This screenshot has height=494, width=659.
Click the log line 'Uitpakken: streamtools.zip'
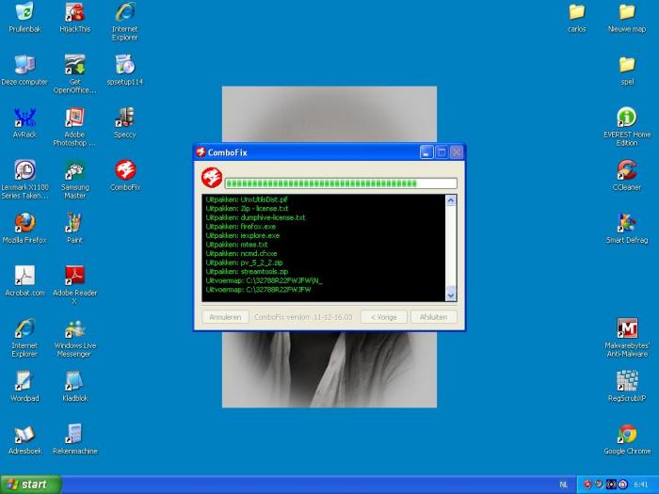pyautogui.click(x=247, y=271)
